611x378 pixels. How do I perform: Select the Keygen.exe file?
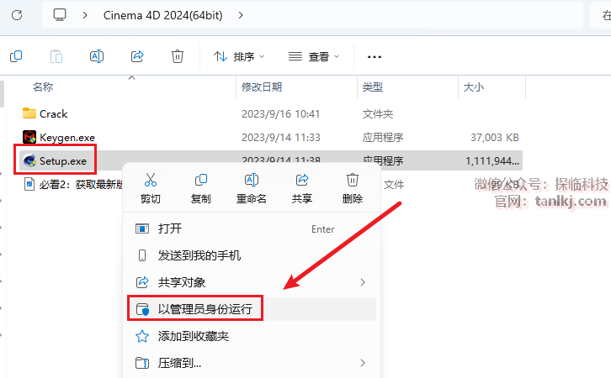(67, 138)
